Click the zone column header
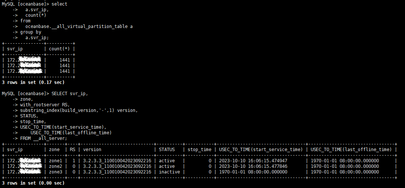 (x=54, y=150)
